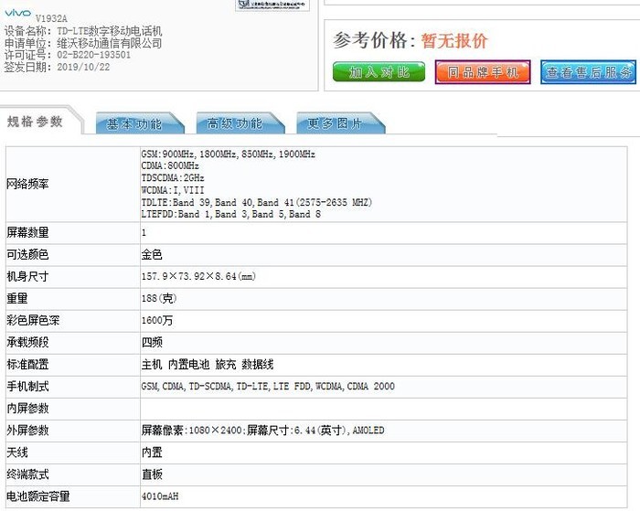Click the 承载频段 row label
This screenshot has height=511, width=640.
point(27,342)
